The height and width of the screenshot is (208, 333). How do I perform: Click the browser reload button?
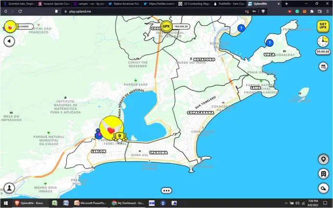coord(20,12)
